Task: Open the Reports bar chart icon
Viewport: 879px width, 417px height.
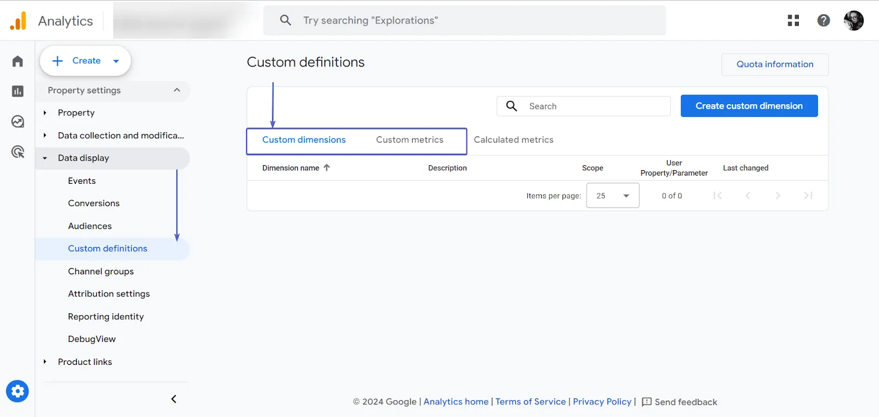Action: tap(18, 91)
